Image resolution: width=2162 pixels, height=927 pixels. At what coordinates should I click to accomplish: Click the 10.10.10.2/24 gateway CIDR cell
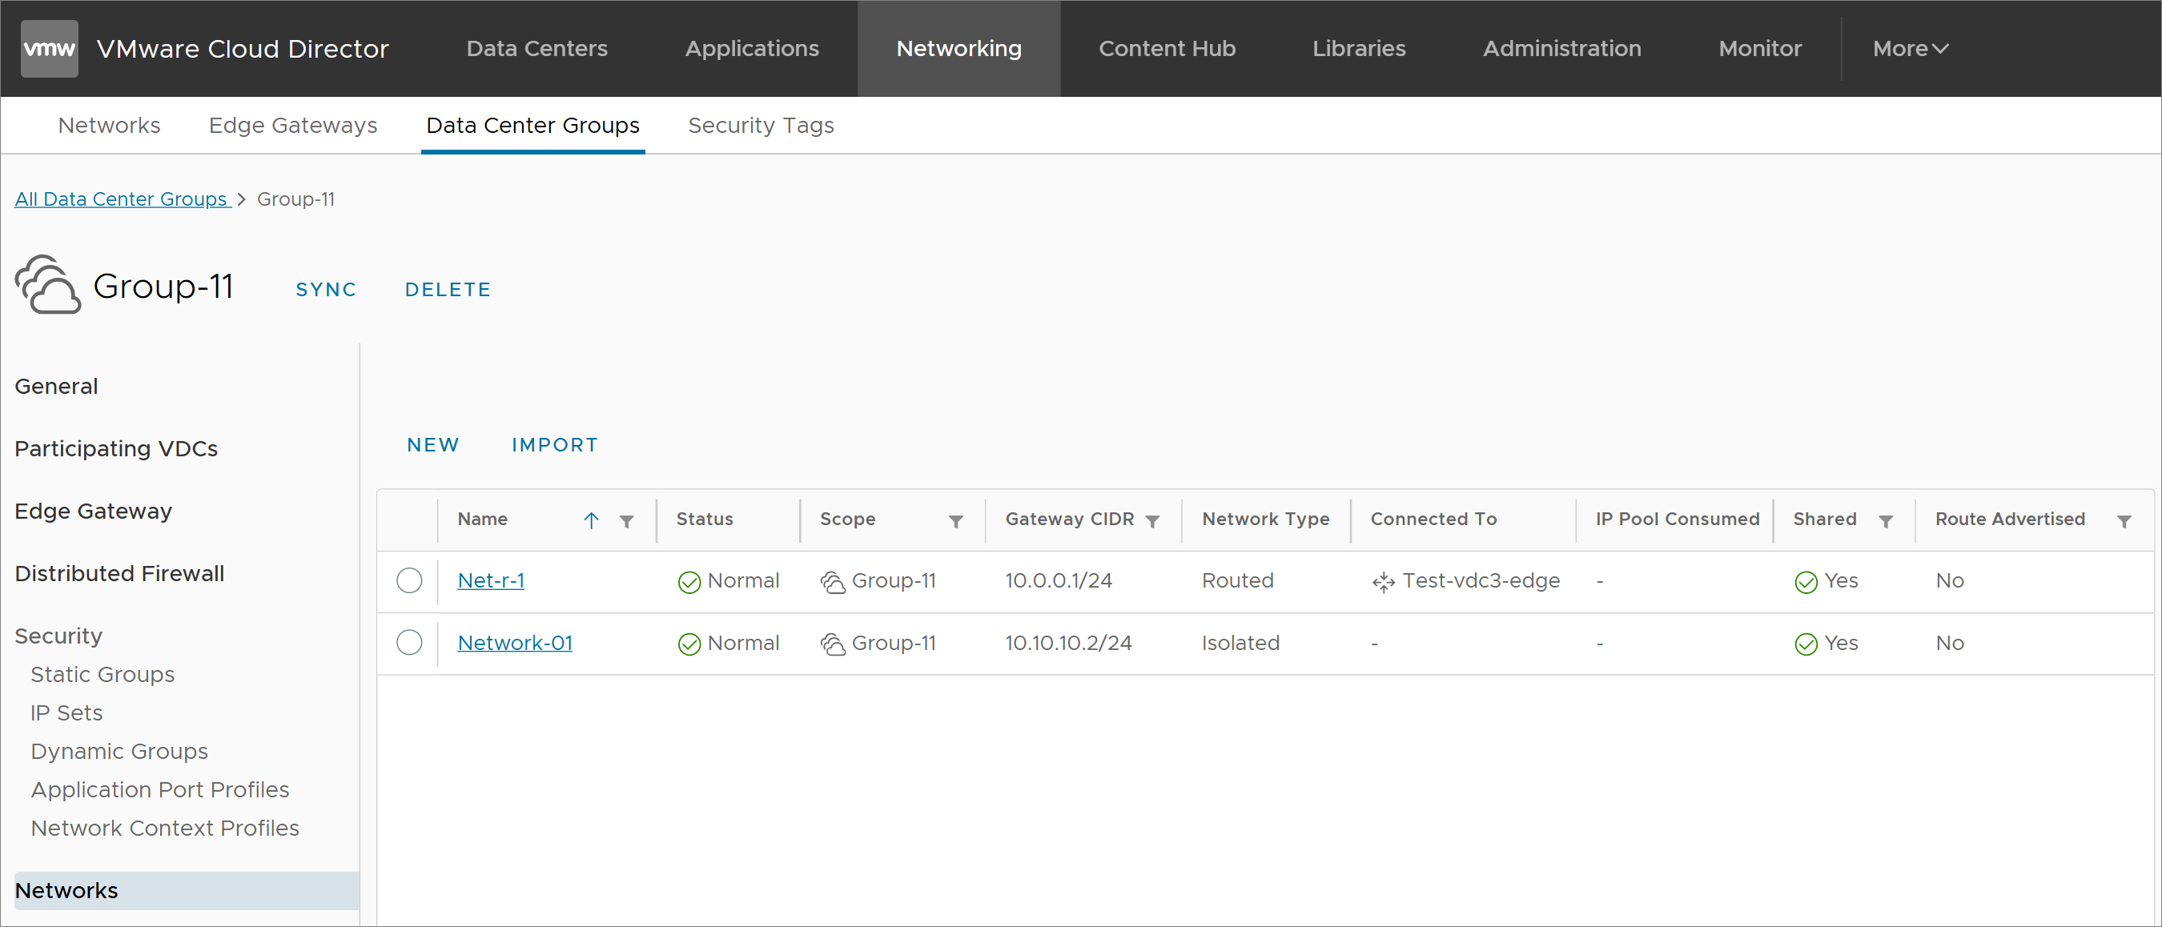click(x=1068, y=643)
